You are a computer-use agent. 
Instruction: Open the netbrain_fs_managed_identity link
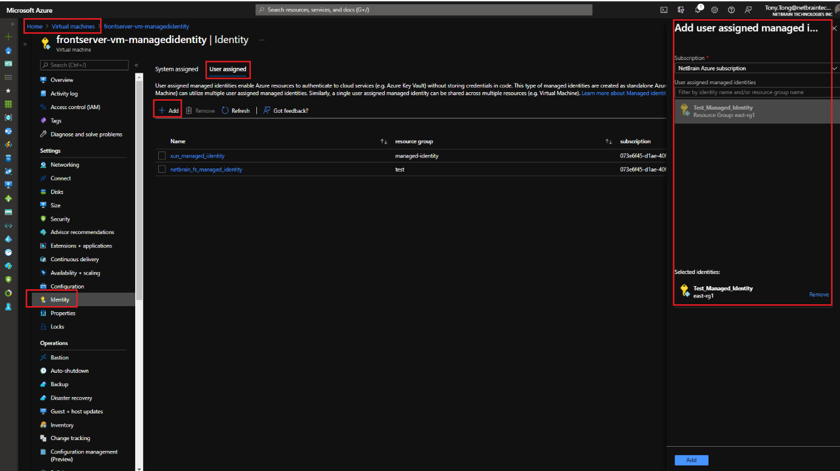pos(206,169)
